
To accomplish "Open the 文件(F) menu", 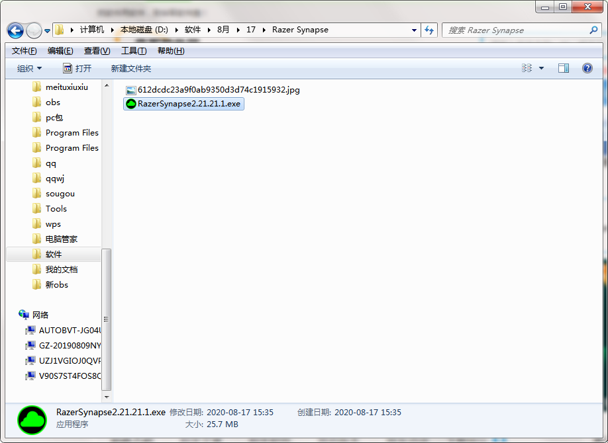I will click(24, 51).
